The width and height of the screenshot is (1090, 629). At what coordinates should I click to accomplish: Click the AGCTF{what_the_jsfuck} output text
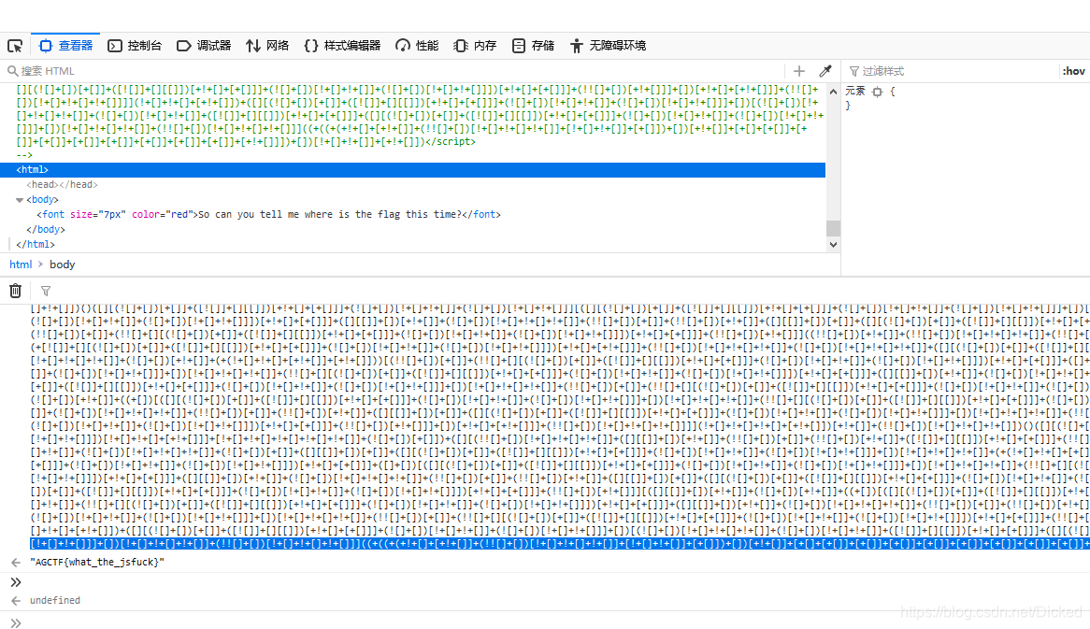(97, 563)
